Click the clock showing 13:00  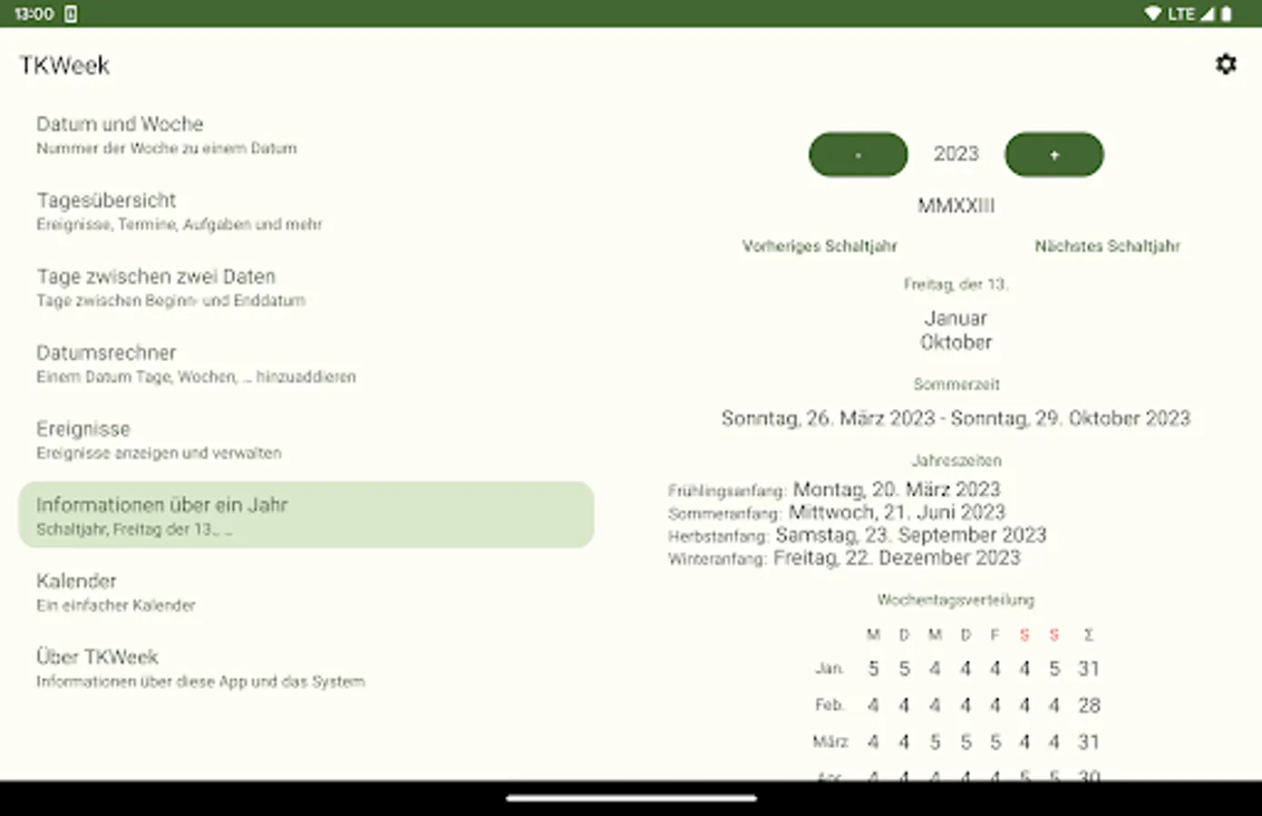point(34,14)
